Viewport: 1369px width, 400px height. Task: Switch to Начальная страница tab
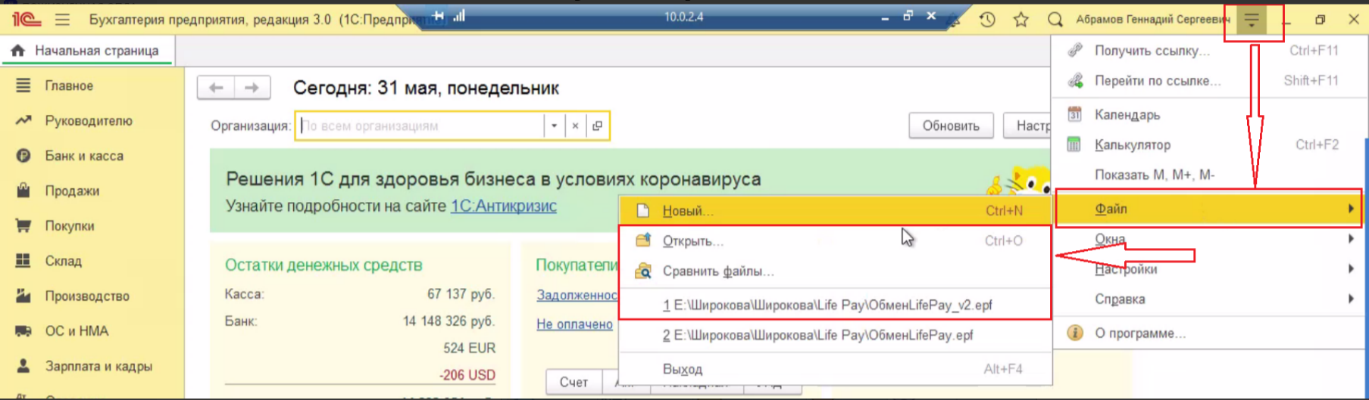coord(87,51)
